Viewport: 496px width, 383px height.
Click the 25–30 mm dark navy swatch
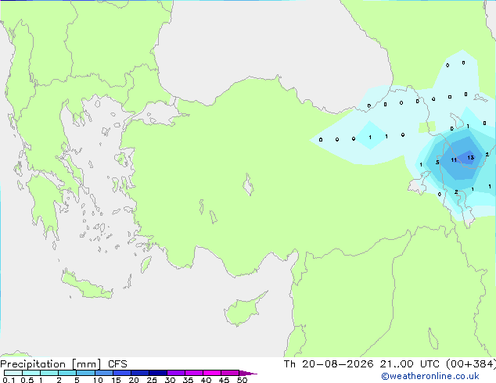click(x=158, y=373)
